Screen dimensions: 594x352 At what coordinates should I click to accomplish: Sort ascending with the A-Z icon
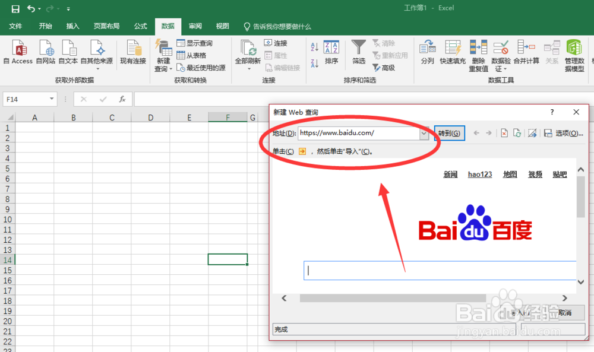tap(314, 47)
